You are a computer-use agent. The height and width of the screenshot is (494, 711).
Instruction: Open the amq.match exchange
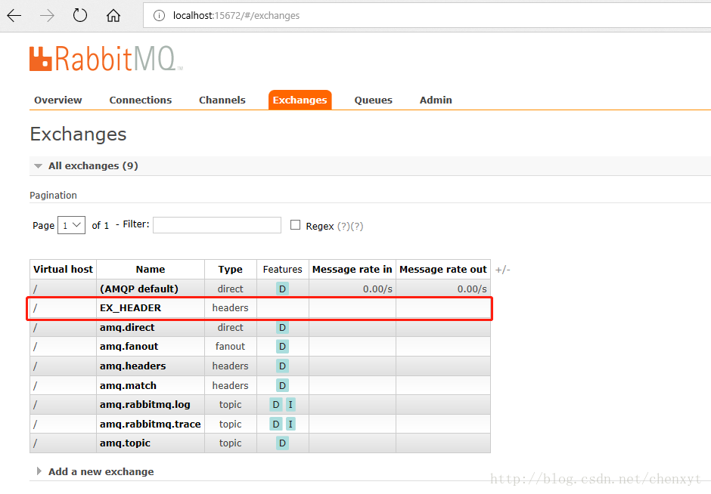[x=128, y=386]
